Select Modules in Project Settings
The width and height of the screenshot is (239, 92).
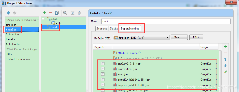click(22, 29)
